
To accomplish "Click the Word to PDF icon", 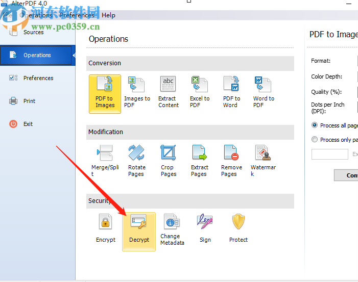I will coord(263,92).
